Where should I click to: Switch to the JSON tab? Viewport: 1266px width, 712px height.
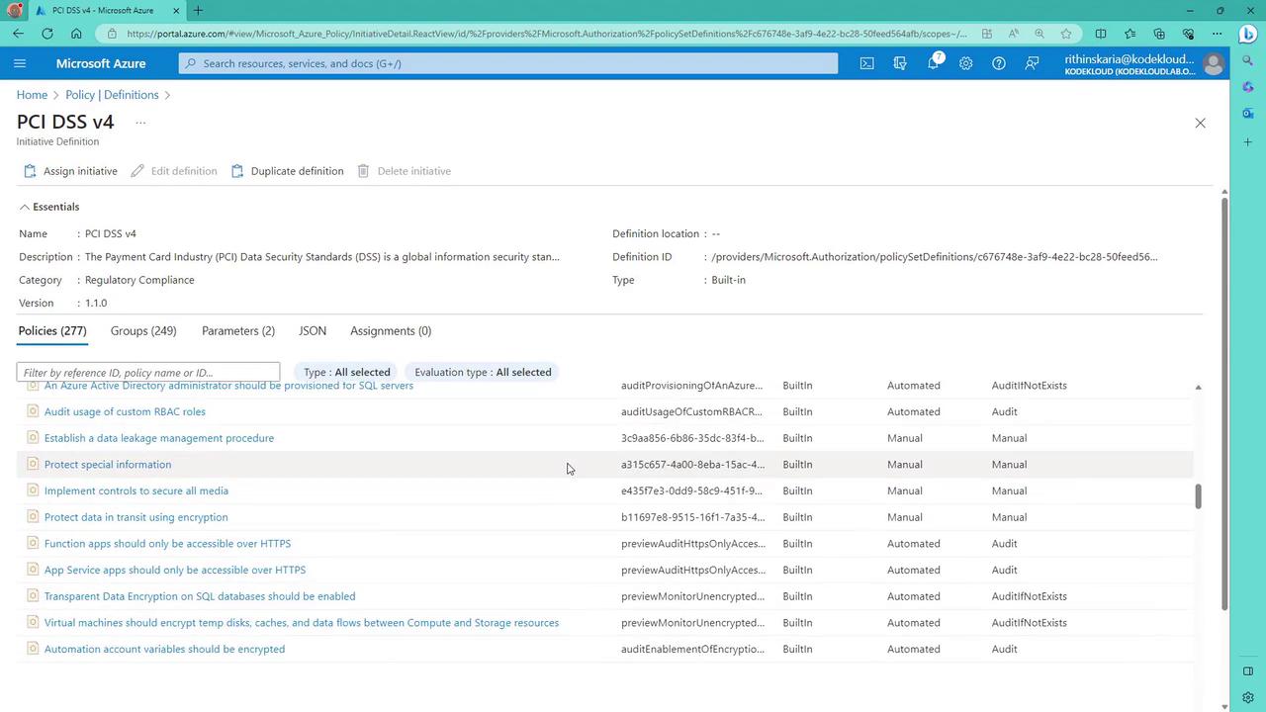tap(313, 330)
